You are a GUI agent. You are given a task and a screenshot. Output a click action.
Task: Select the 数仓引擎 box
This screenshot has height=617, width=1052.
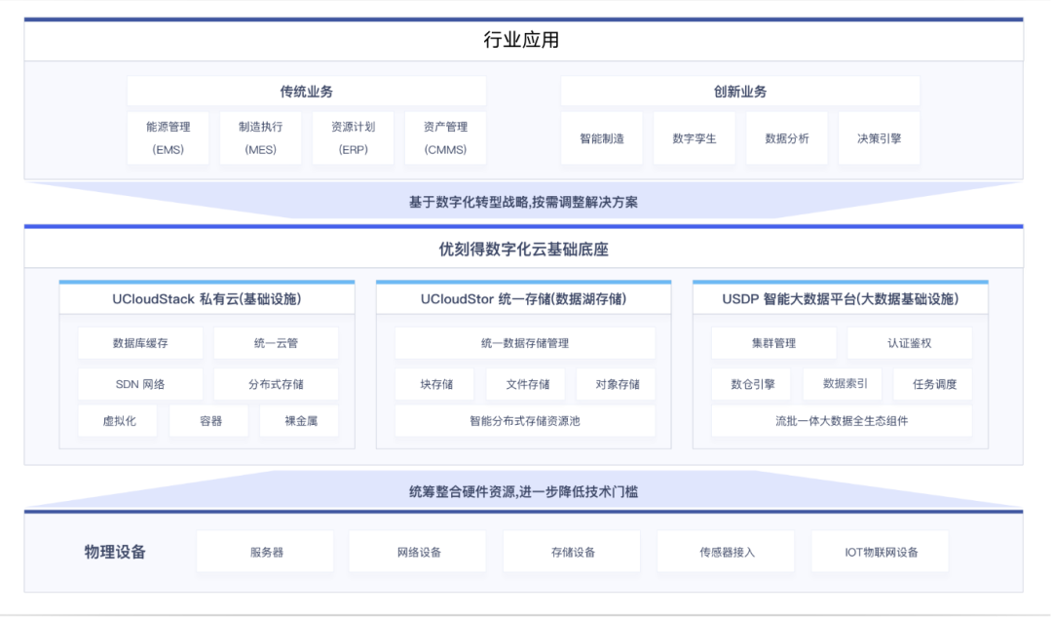click(751, 384)
